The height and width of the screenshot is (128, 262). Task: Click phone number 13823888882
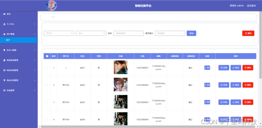coord(142,85)
